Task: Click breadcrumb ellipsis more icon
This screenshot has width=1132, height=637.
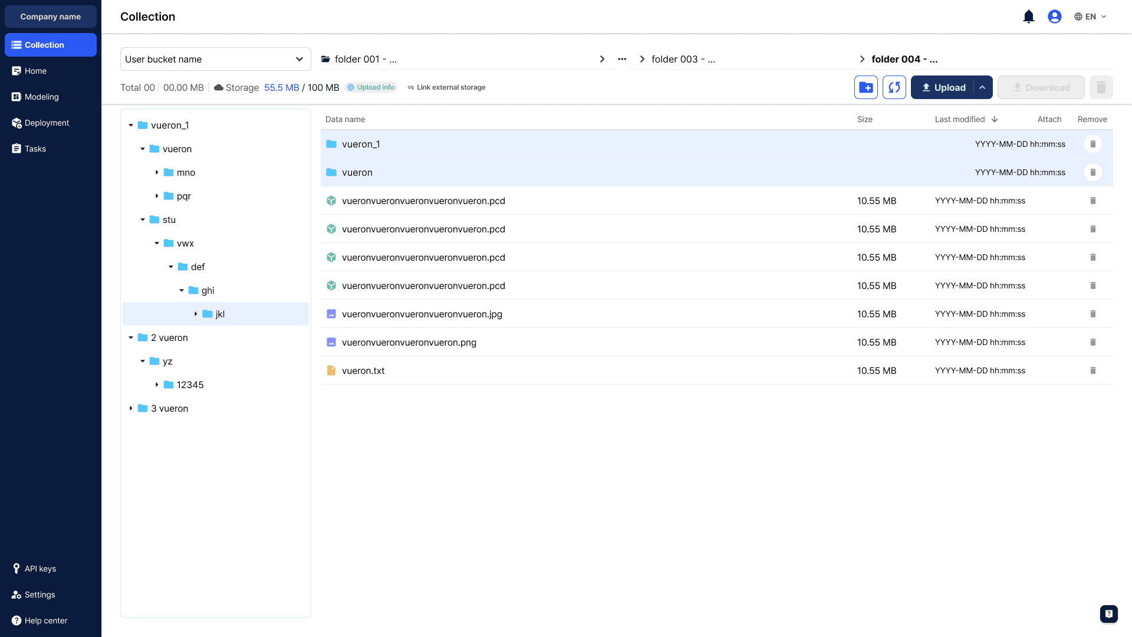Action: click(x=622, y=59)
